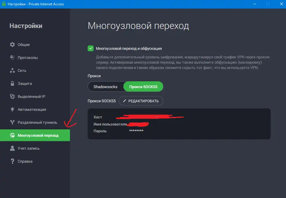Open the Учет.запись section
Screen dimensions: 286x198
35,148
